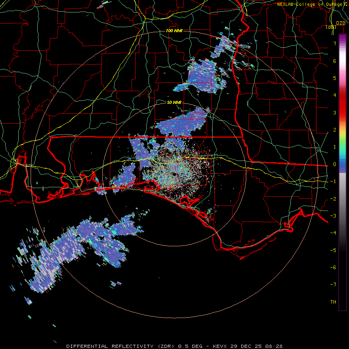Click the 4 tick label on color scale

[x=335, y=95]
